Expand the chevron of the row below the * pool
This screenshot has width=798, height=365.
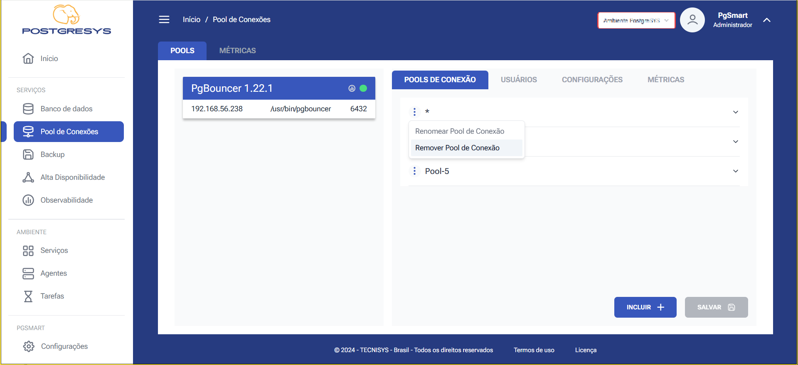(x=736, y=142)
